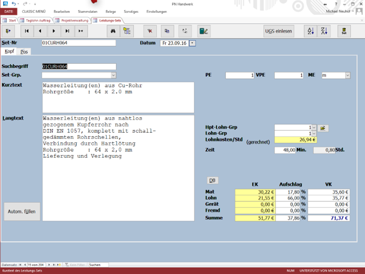
Task: Go to the next record in toolbar
Action: pyautogui.click(x=54, y=31)
